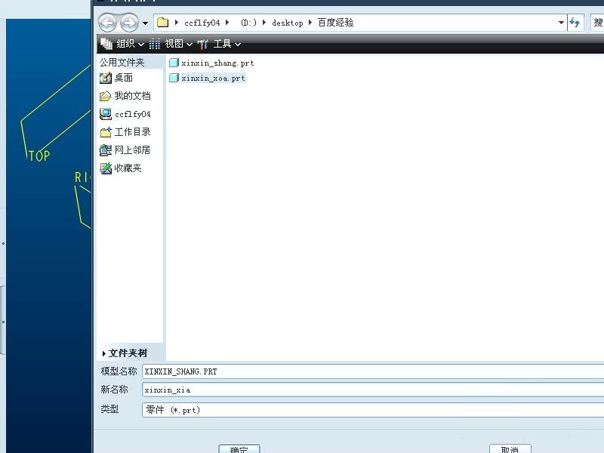
Task: Open the 组织 menu
Action: click(130, 44)
